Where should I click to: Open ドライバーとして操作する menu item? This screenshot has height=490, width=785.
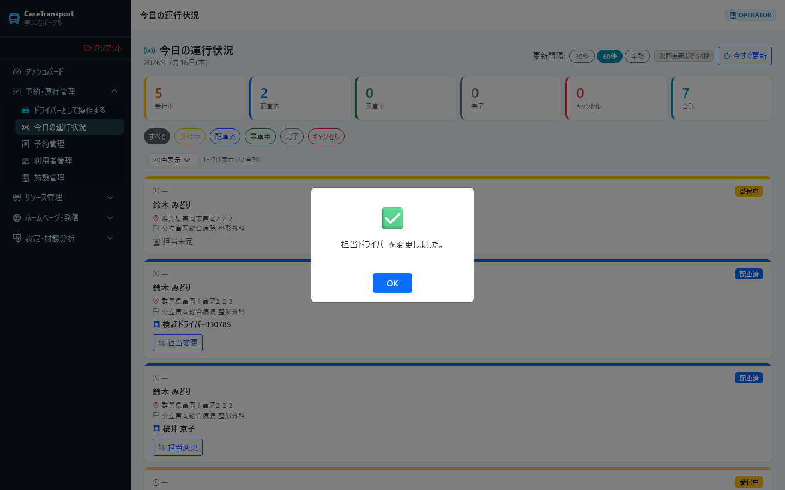pos(70,110)
